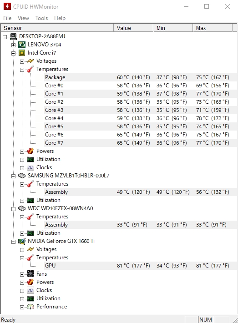Open the Tools menu

(41, 18)
